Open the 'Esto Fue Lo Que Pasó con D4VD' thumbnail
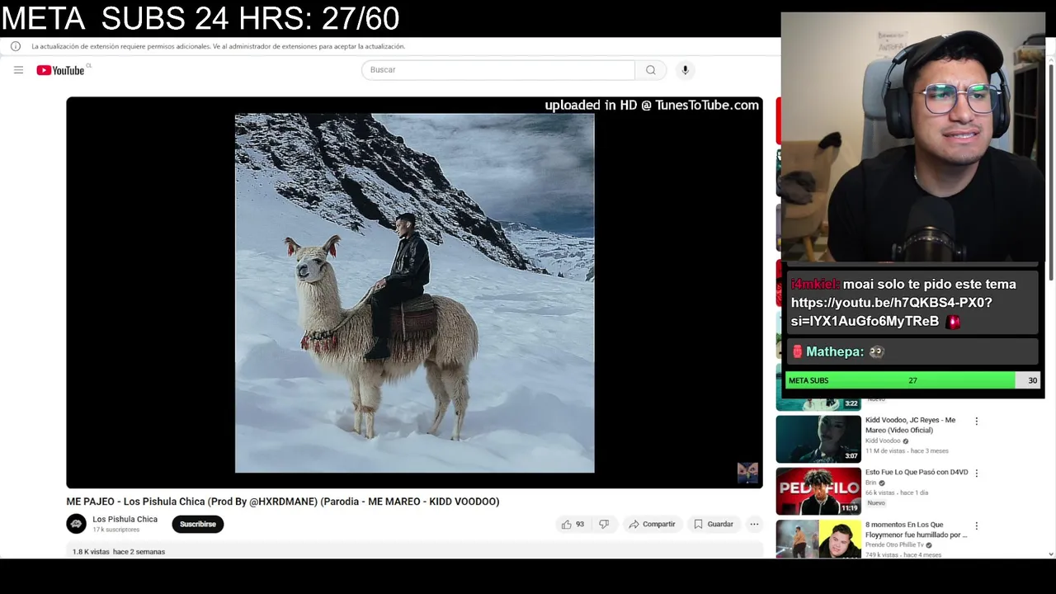 (818, 491)
